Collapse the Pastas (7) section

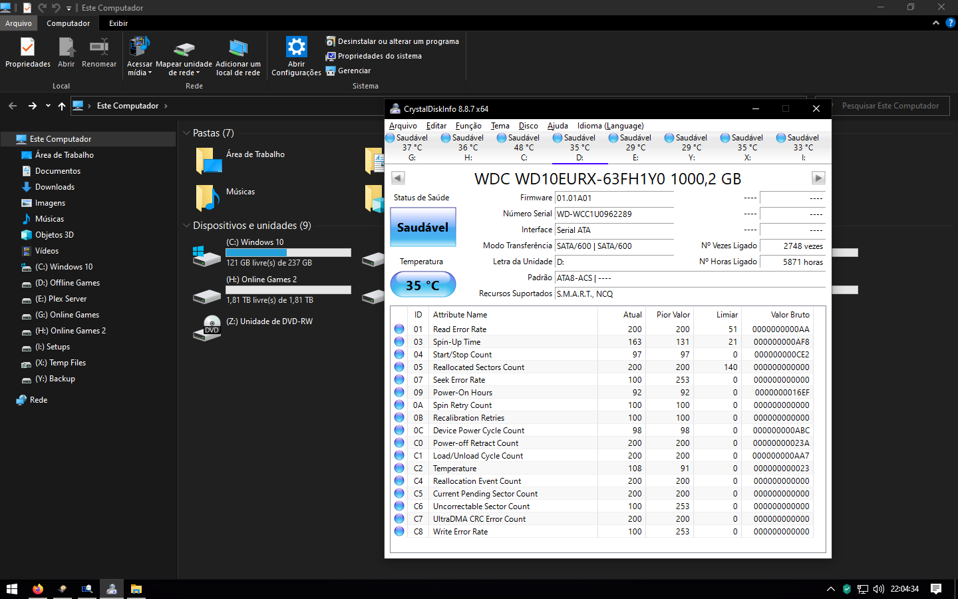[x=186, y=133]
